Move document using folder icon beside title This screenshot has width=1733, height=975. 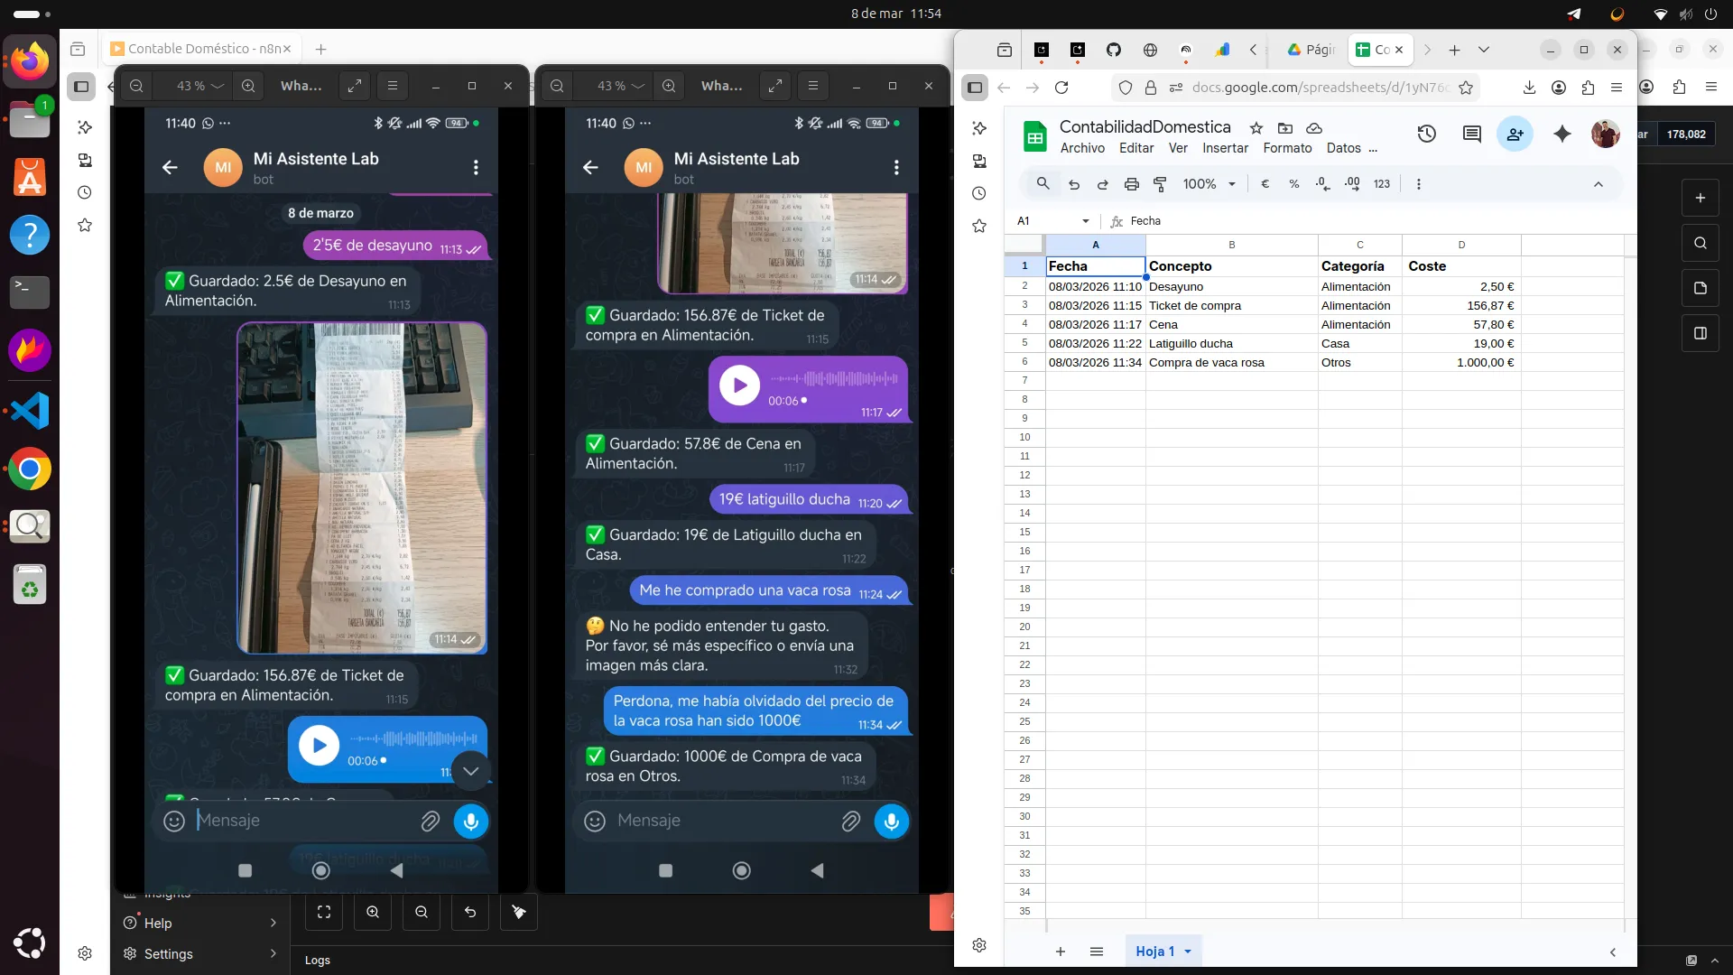[1285, 128]
